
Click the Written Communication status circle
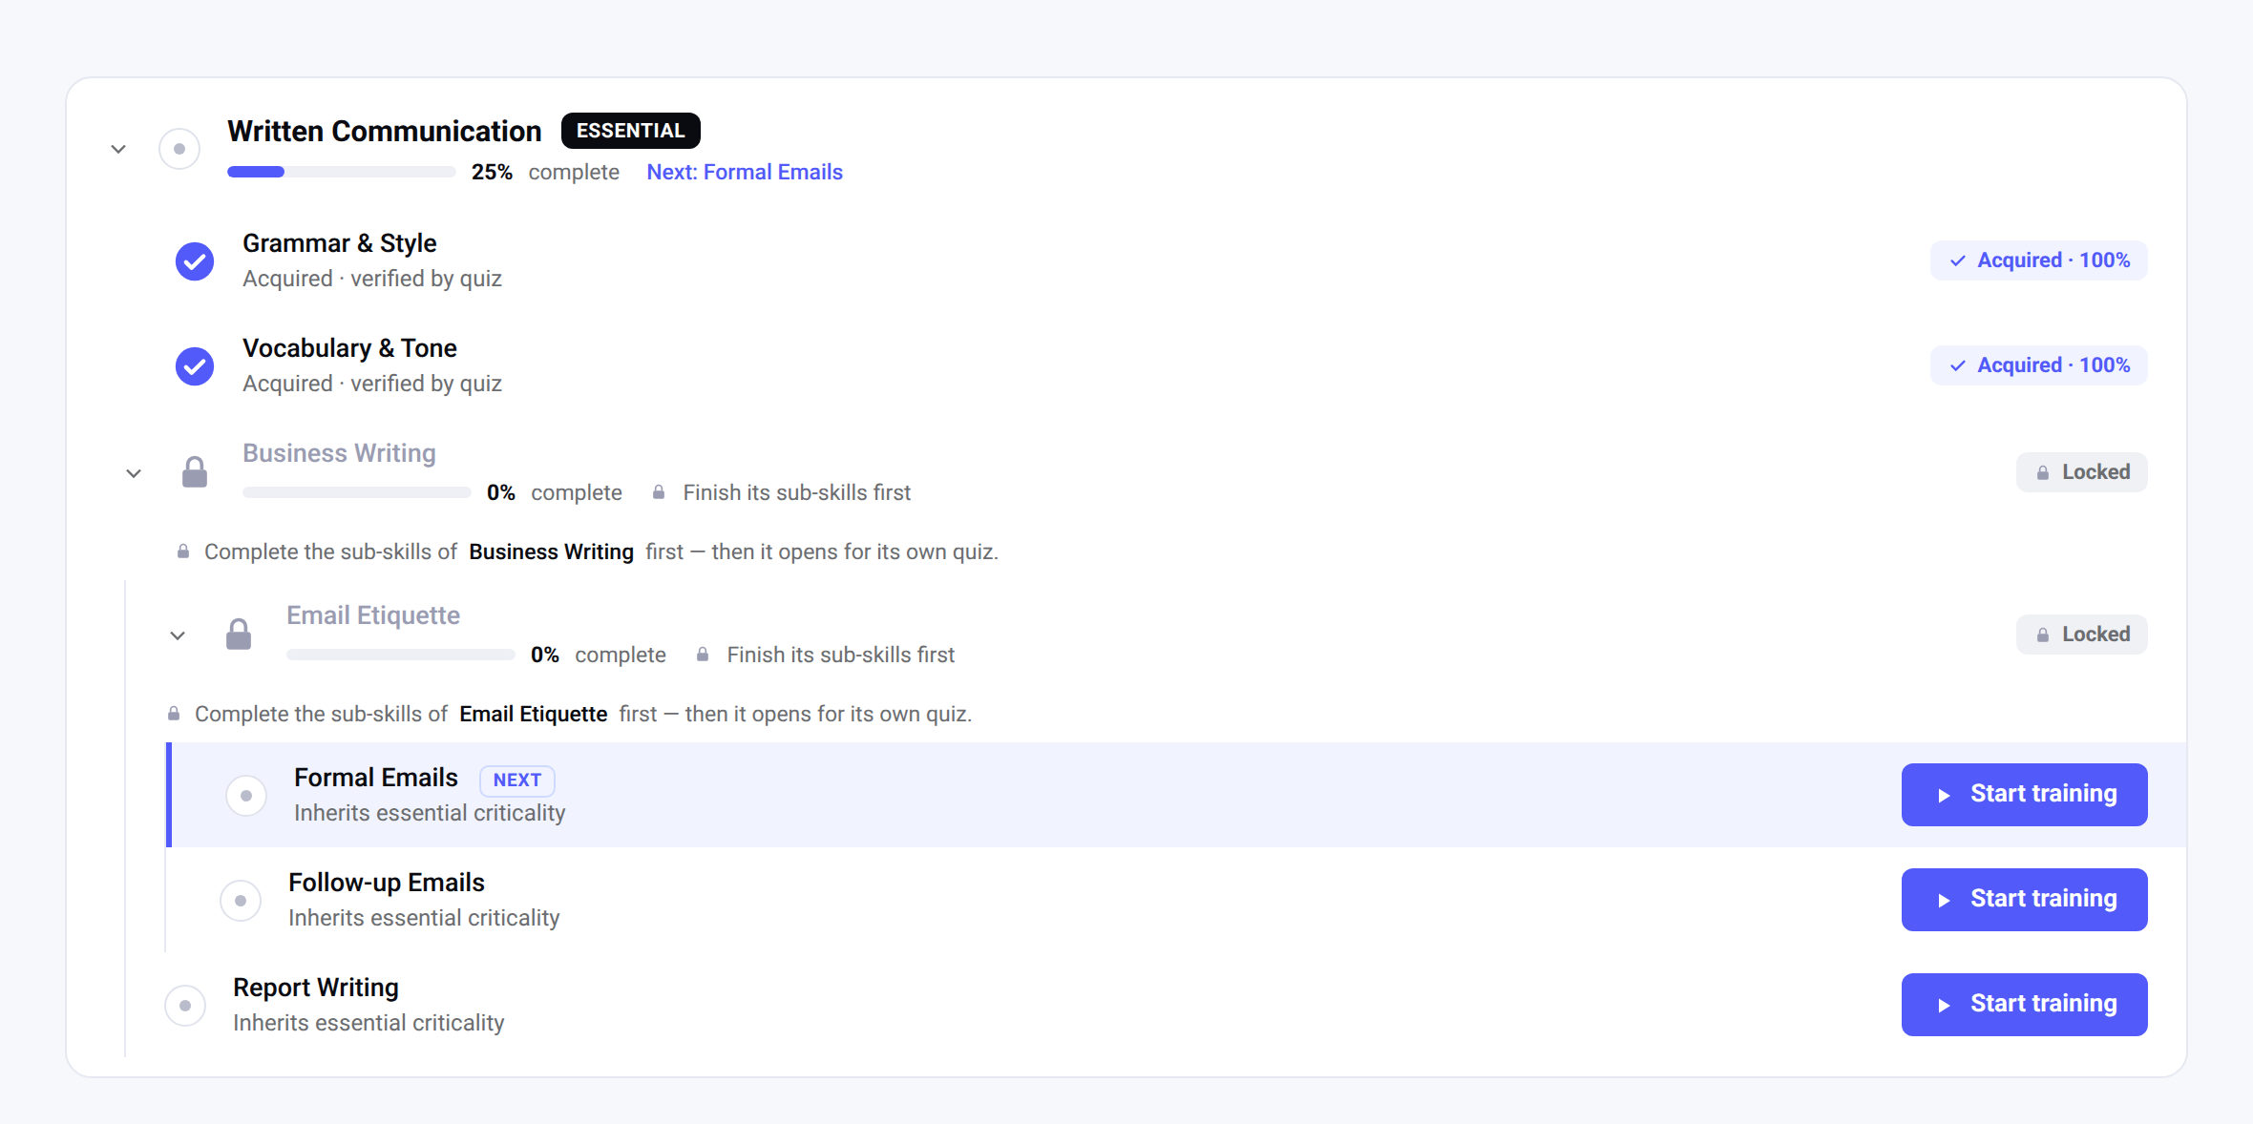(x=179, y=149)
